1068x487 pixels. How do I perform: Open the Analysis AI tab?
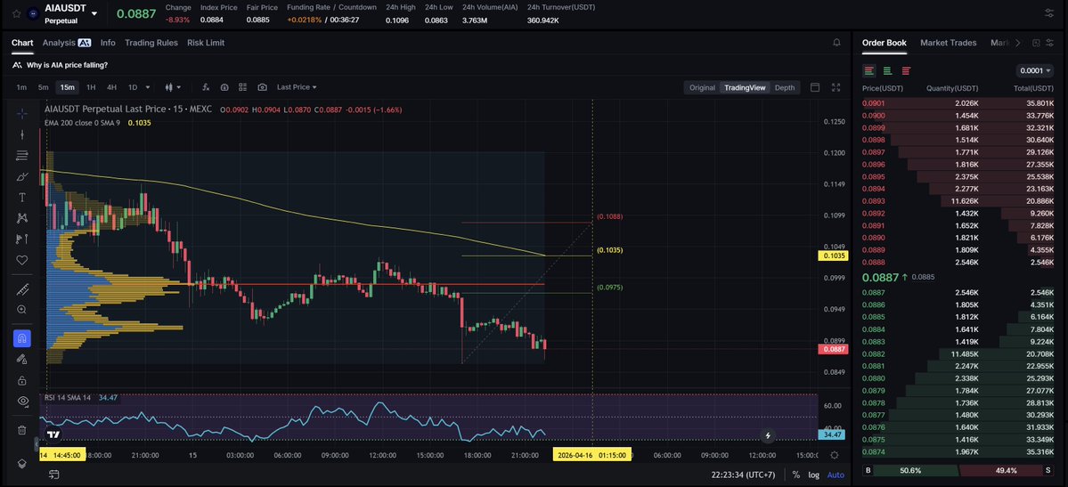(67, 42)
